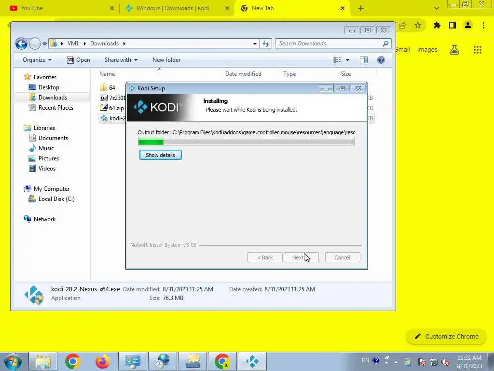
Task: Click magnifier icon in Search Downloads box
Action: coord(385,43)
